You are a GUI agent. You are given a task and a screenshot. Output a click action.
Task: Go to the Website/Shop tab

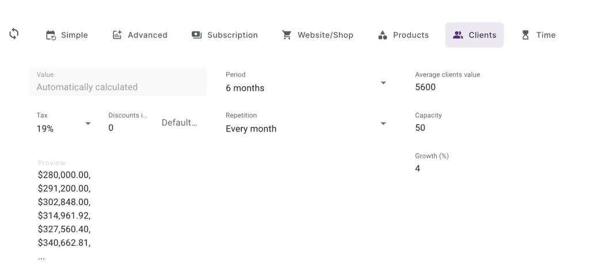317,35
